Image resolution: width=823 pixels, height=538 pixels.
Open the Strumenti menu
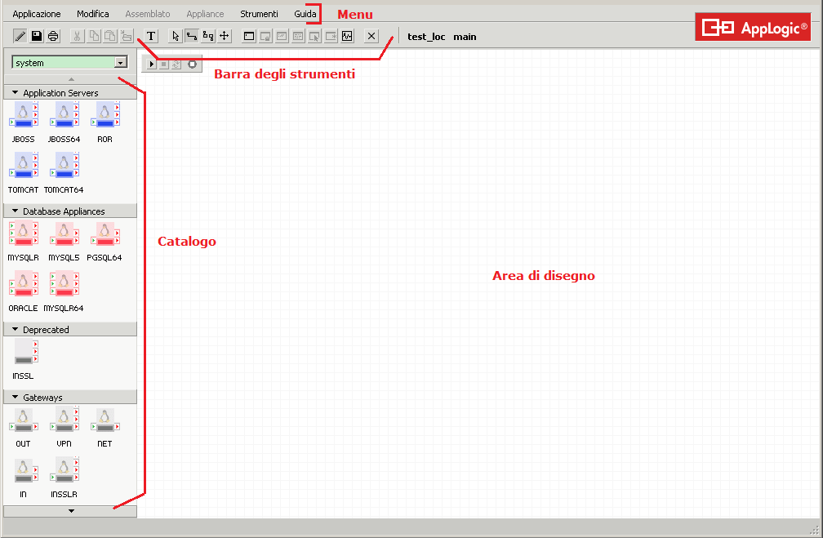pyautogui.click(x=259, y=14)
